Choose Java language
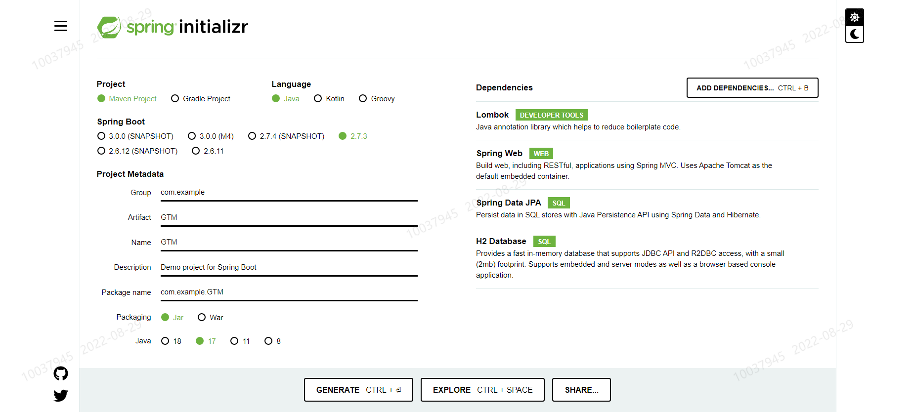Image resolution: width=913 pixels, height=412 pixels. (286, 99)
